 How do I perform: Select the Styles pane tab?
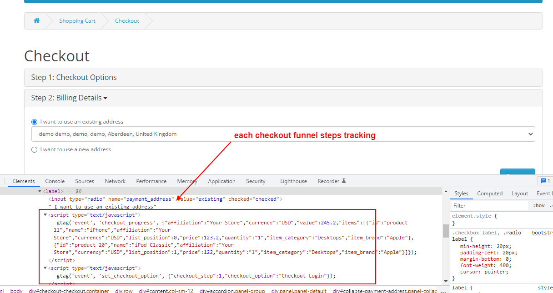[x=461, y=194]
